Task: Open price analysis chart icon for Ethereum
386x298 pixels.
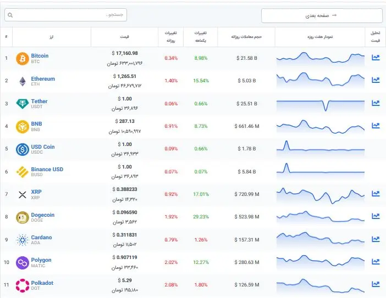Action: coord(376,80)
